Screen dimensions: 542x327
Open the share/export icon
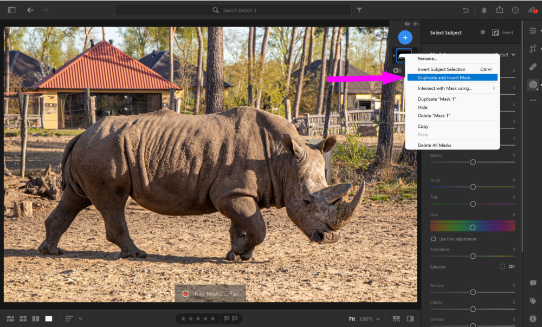point(500,10)
